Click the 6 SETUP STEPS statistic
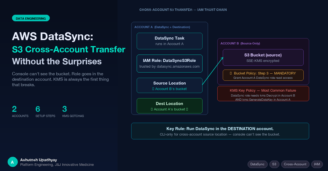The width and height of the screenshot is (328, 171). click(x=45, y=111)
